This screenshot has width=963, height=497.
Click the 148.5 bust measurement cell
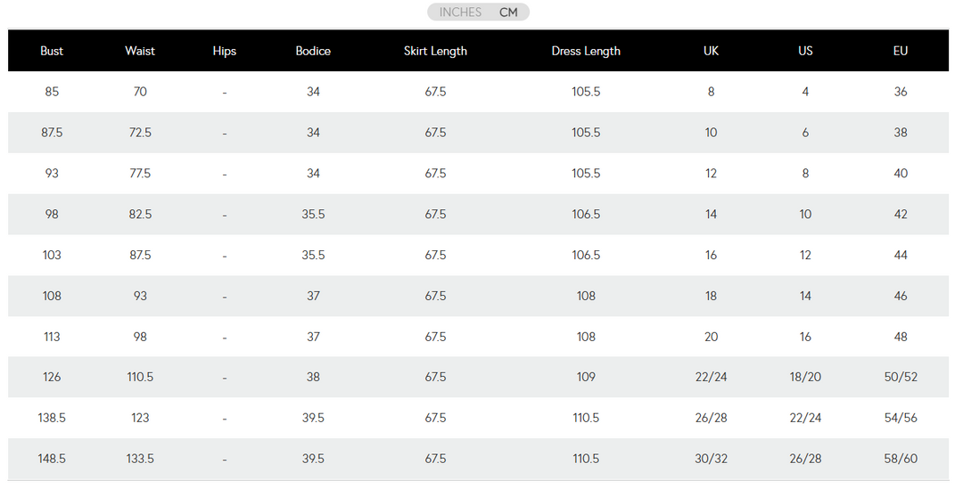click(52, 459)
